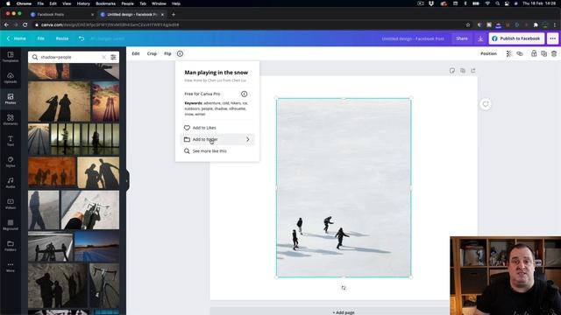
Task: Click the image info icon in the toolbar
Action: 180,53
